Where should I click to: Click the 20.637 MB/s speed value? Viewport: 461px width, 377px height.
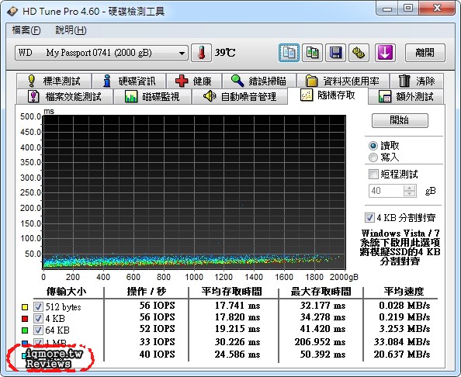coord(402,355)
